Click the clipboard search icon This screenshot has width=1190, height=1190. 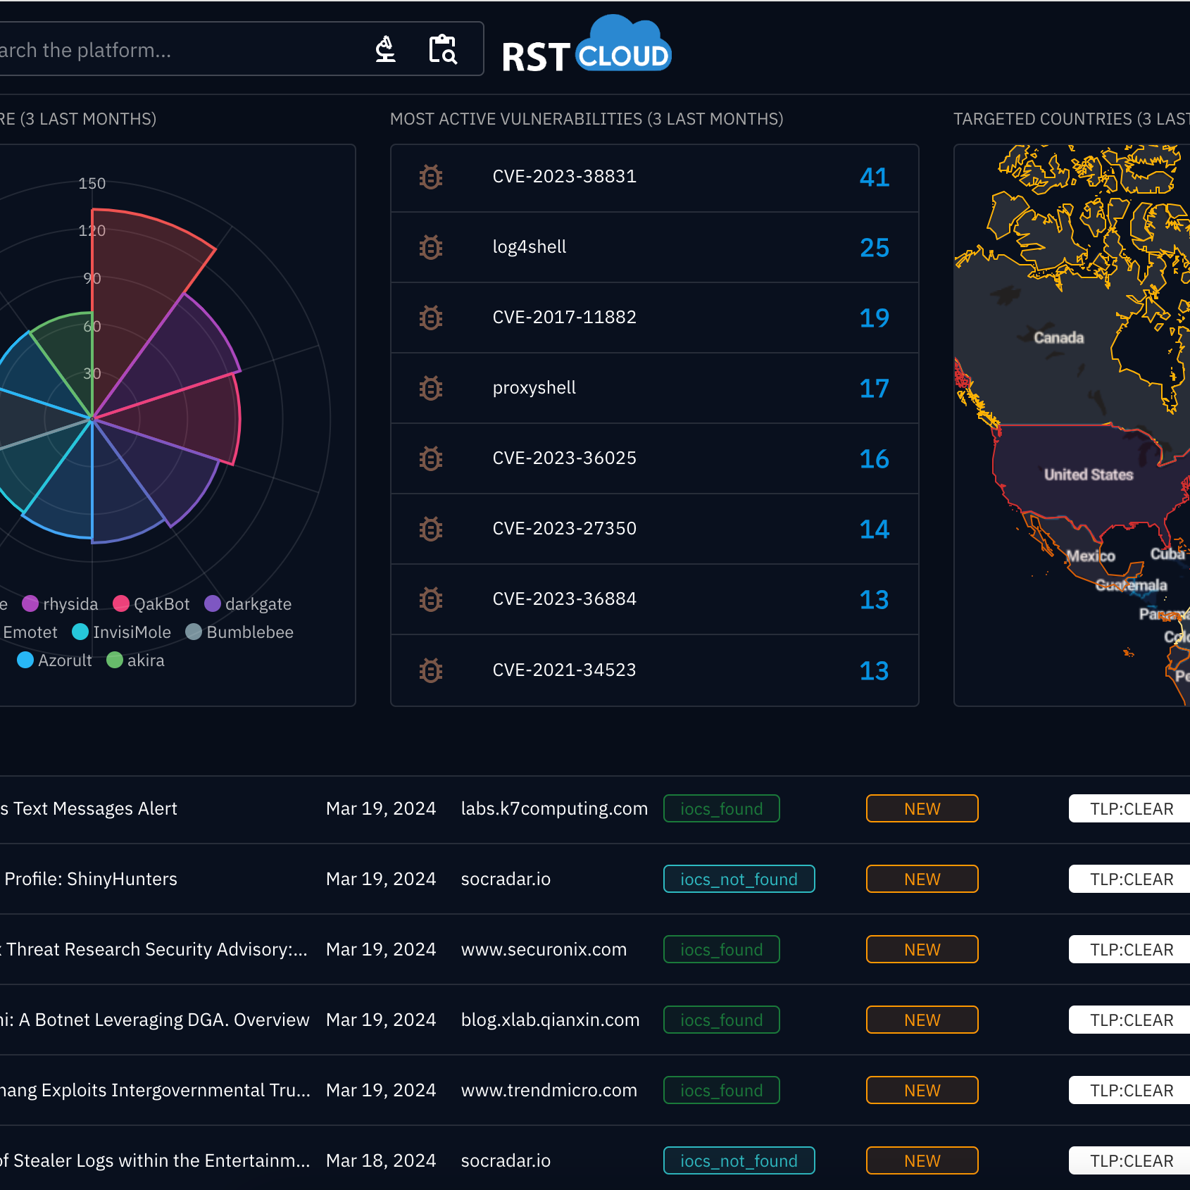point(443,49)
